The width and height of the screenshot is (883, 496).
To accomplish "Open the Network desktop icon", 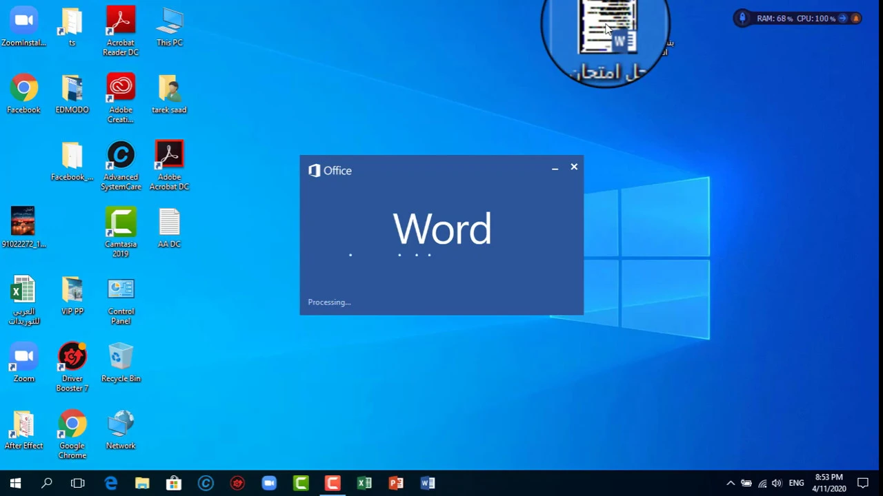I will (121, 430).
